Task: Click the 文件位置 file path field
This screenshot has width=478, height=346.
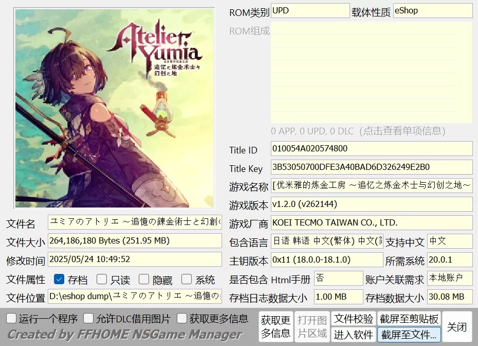Action: (x=135, y=297)
